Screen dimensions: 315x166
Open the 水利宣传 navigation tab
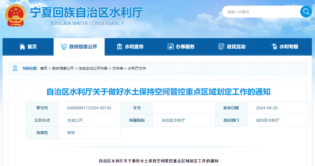pos(130,47)
